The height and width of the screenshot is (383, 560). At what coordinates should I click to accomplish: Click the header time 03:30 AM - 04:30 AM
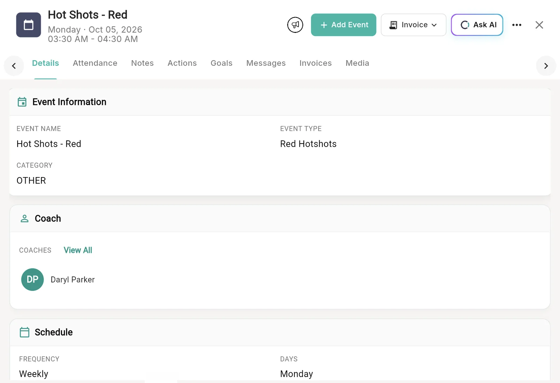[x=93, y=39]
